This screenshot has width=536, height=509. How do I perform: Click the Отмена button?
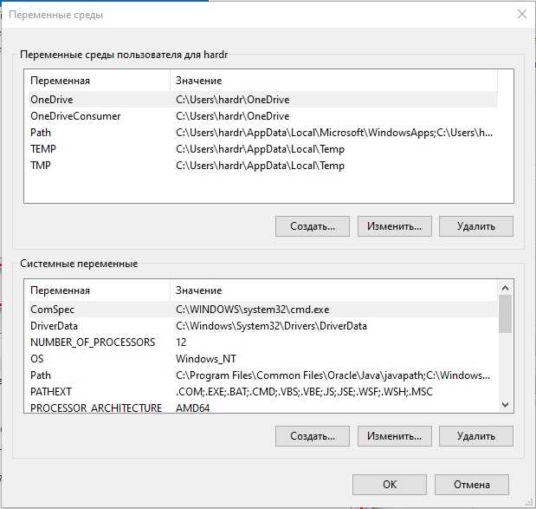[x=472, y=485]
